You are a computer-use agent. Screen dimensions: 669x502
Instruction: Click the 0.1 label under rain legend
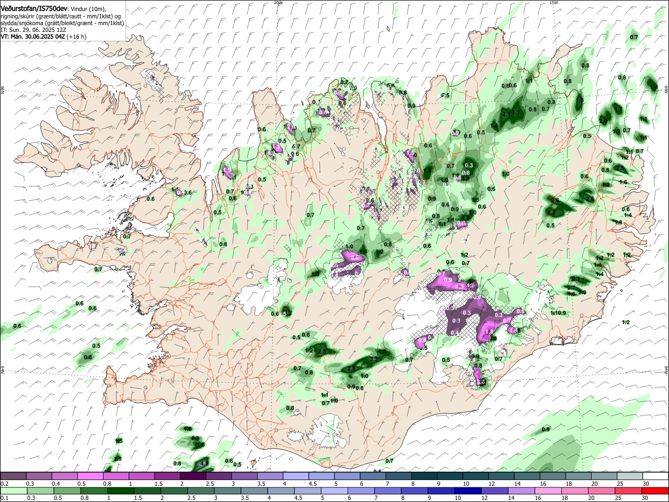pyautogui.click(x=4, y=498)
